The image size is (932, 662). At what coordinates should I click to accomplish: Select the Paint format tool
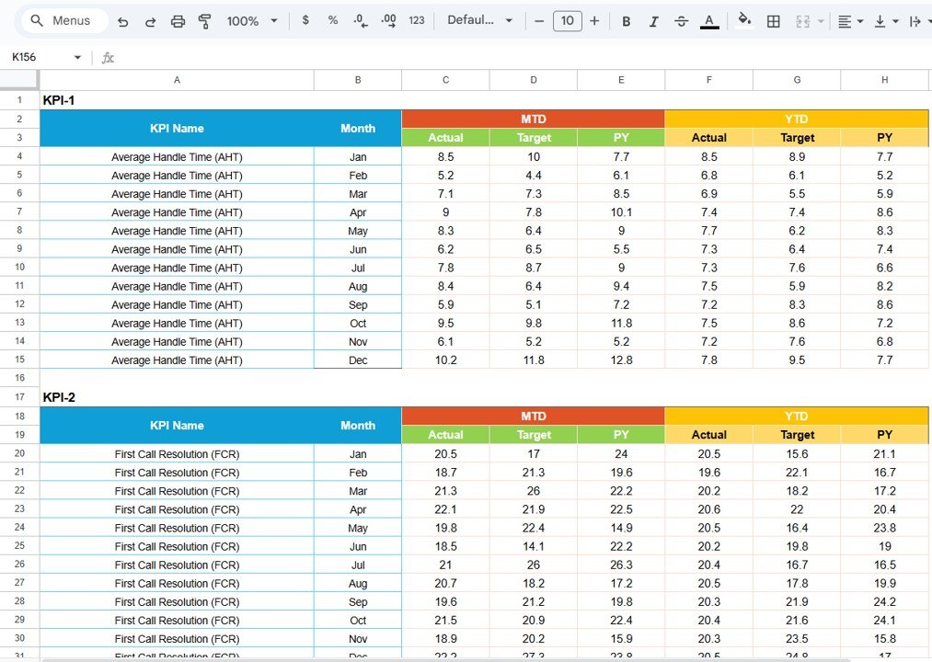click(203, 20)
